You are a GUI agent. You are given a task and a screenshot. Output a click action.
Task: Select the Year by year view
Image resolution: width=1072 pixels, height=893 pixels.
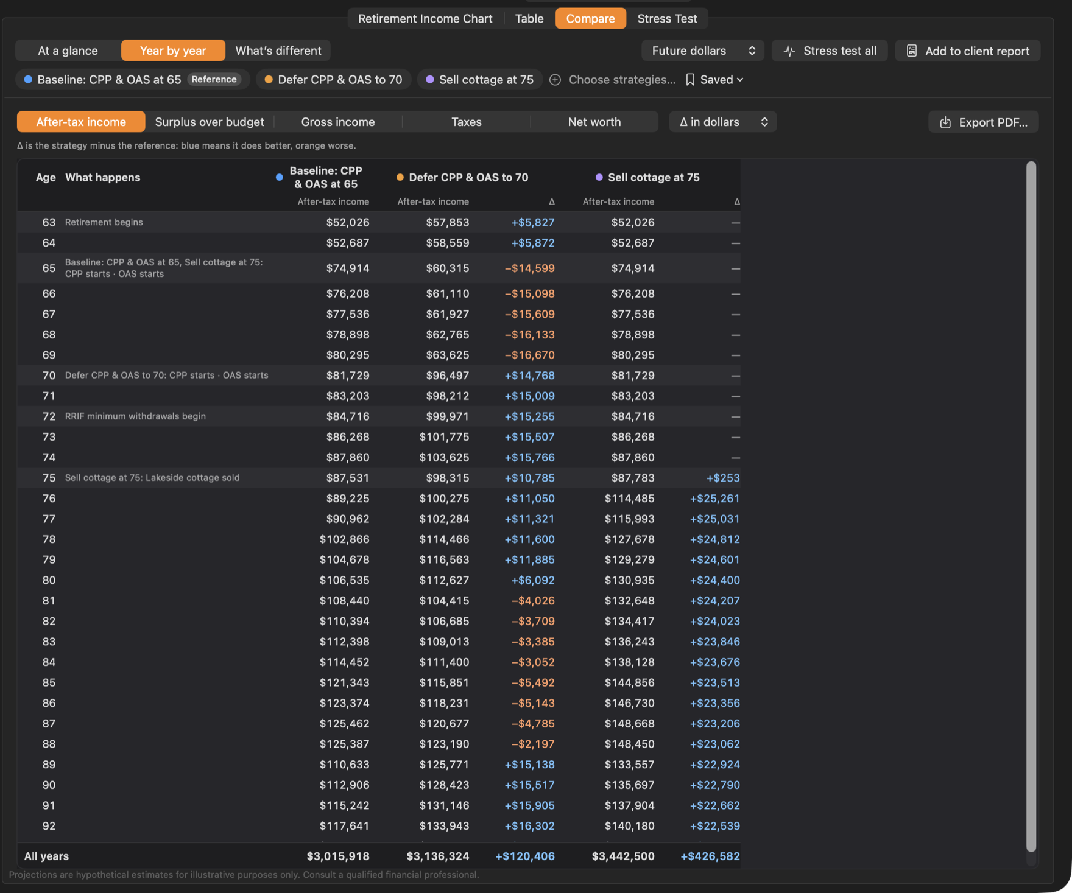[173, 51]
